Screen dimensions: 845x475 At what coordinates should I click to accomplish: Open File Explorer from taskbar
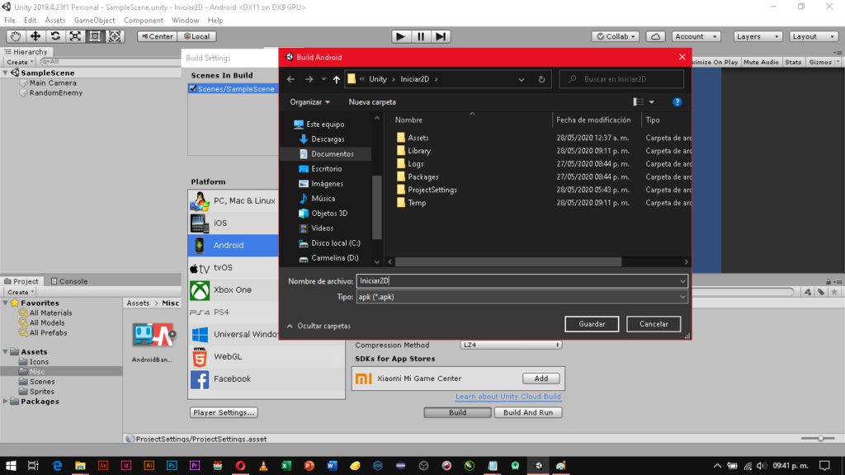click(x=80, y=465)
